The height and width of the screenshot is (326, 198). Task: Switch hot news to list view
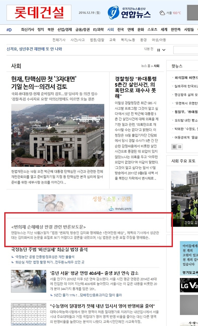(x=175, y=147)
